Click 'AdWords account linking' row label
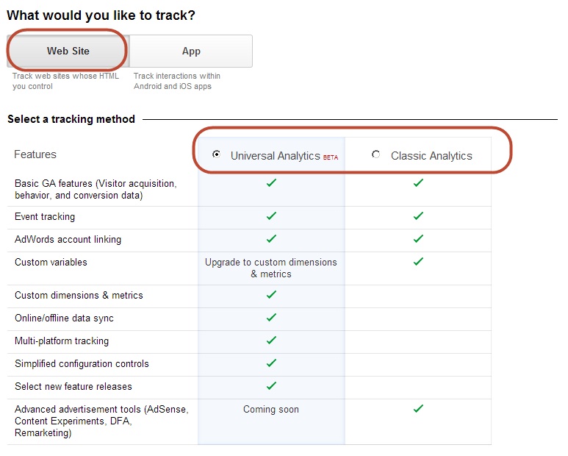This screenshot has height=456, width=568. coord(68,240)
